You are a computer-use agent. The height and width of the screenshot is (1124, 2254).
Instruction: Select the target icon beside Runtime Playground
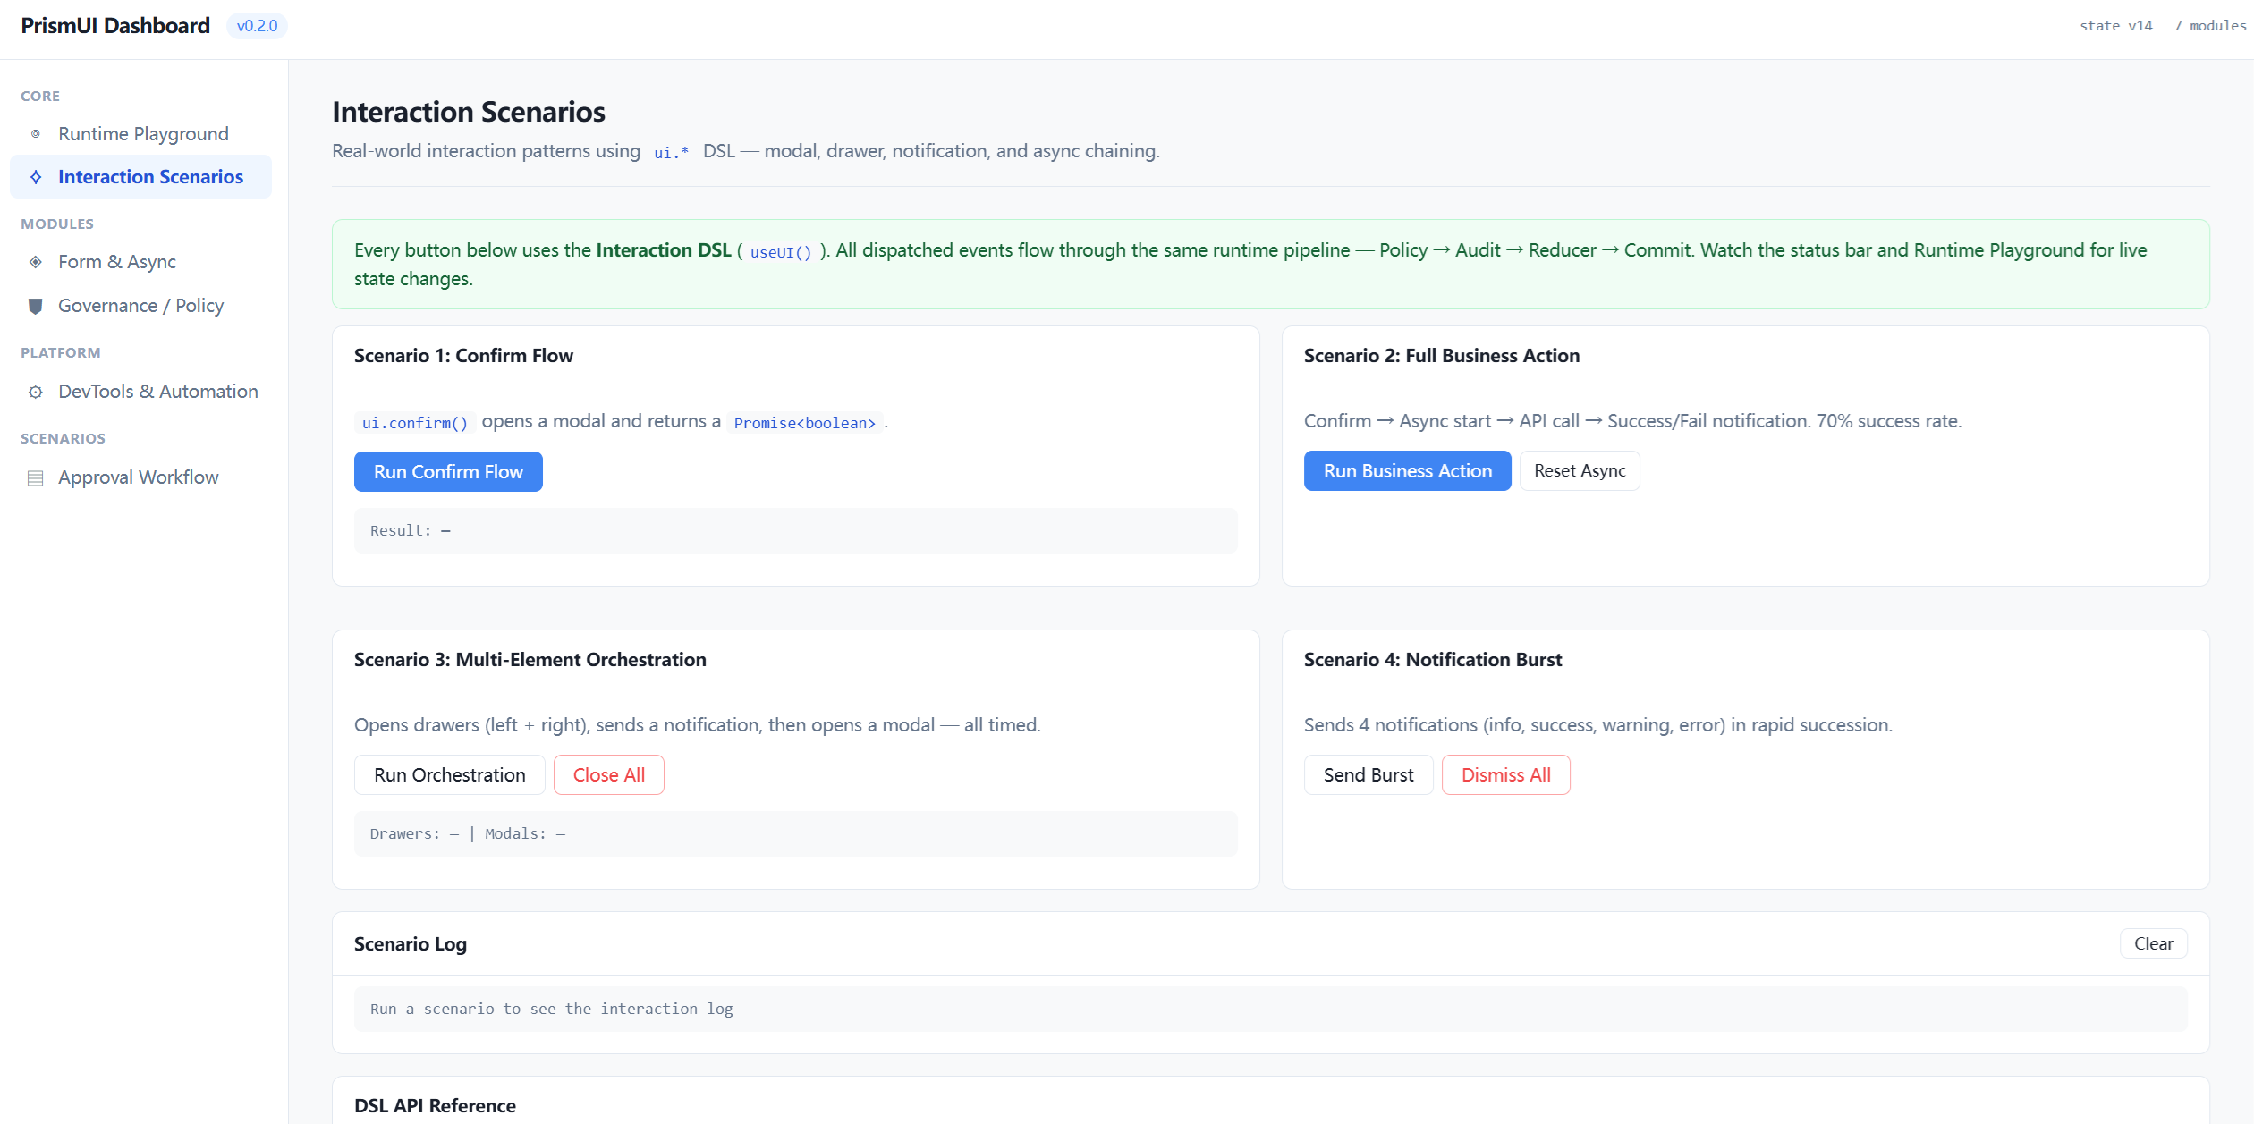pos(36,133)
